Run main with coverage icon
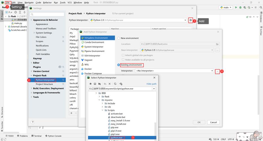Screen dimensions: 263x141 (x=245, y=7)
